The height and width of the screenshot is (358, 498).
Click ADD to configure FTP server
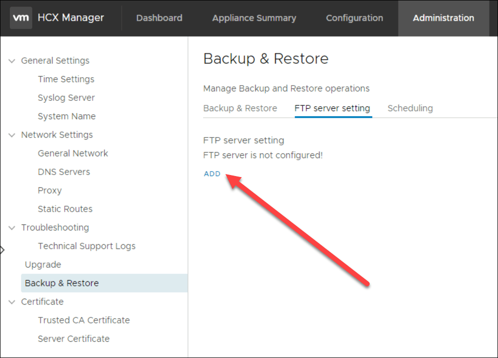point(212,174)
